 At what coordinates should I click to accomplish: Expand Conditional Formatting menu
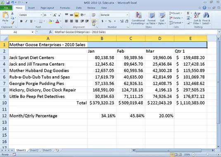[138, 18]
